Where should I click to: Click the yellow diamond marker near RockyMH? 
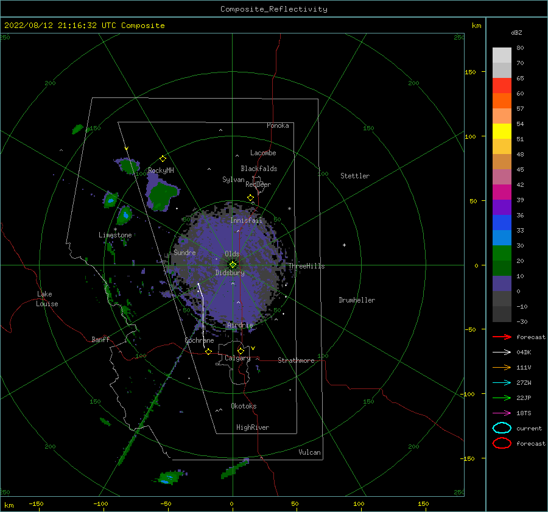[163, 159]
